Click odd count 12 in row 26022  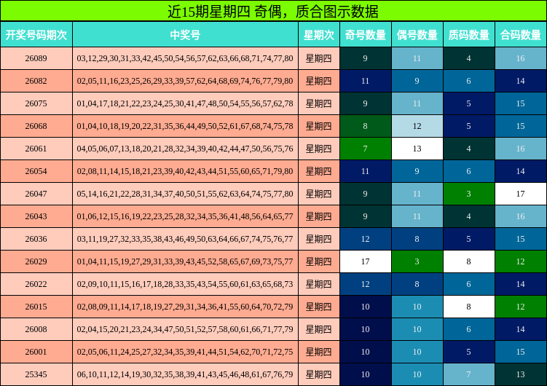pos(365,284)
